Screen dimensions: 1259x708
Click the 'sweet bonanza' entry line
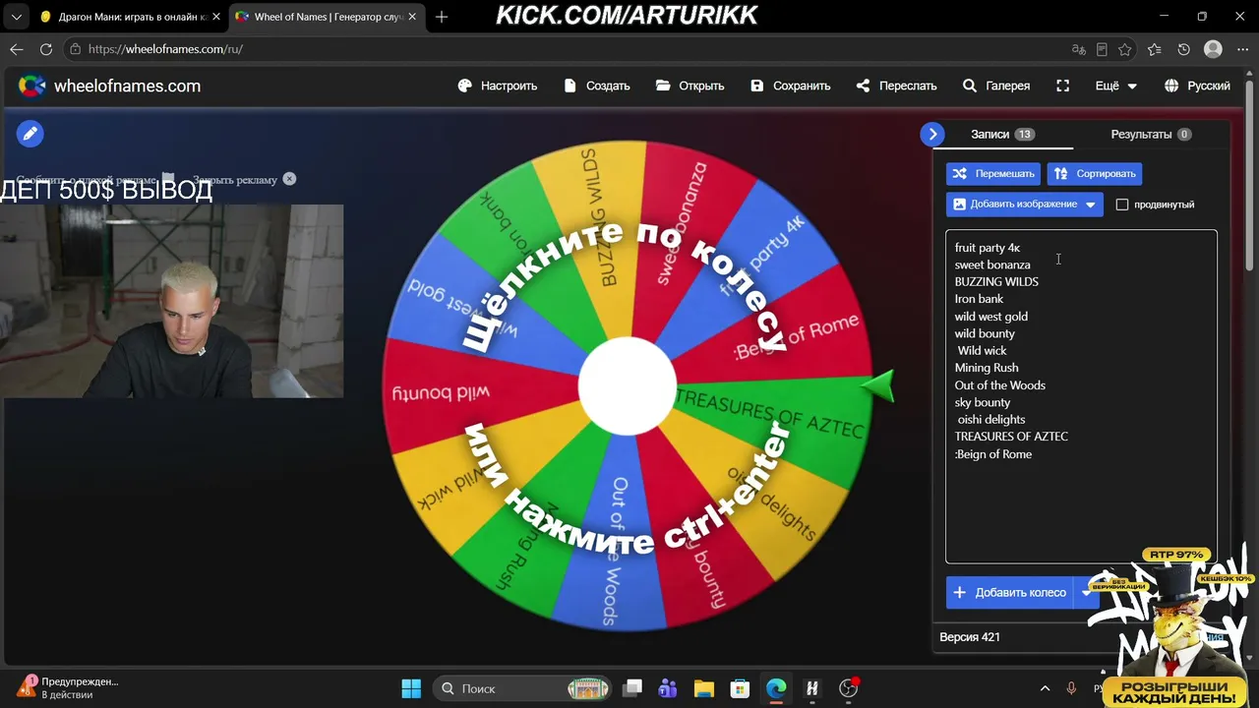992,265
